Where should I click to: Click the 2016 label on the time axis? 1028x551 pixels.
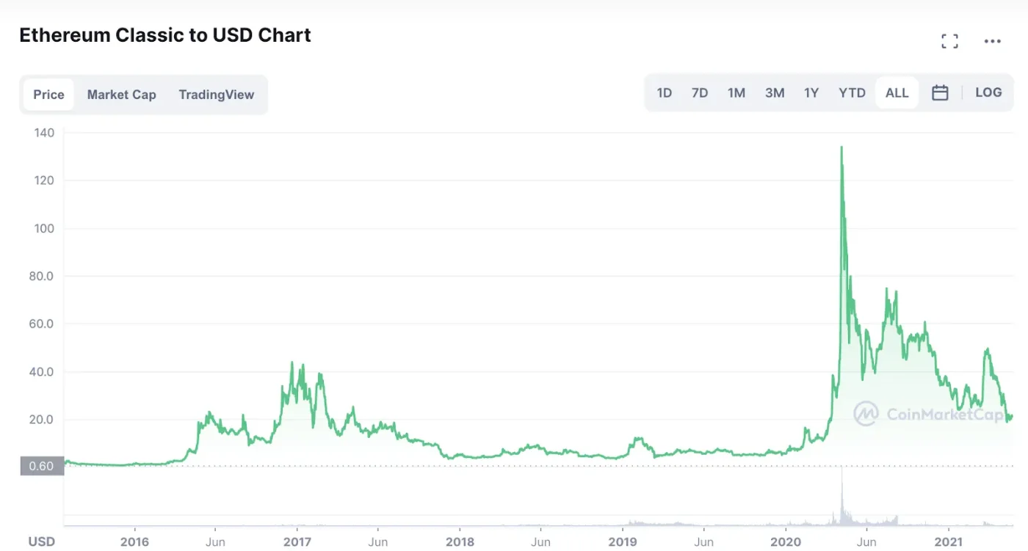134,542
